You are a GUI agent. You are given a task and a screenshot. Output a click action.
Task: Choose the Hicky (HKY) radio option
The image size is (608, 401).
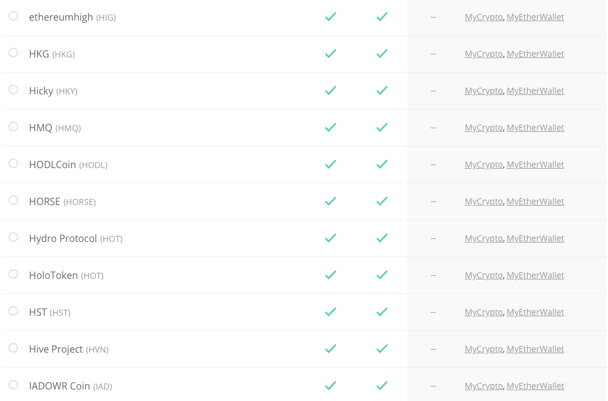13,90
